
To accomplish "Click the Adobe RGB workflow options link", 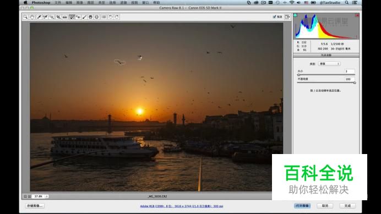I will [x=182, y=206].
